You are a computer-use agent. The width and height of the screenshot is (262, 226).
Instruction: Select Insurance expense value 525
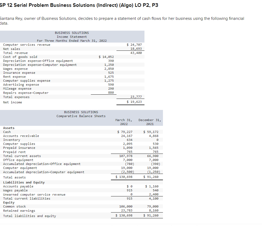click(x=111, y=73)
